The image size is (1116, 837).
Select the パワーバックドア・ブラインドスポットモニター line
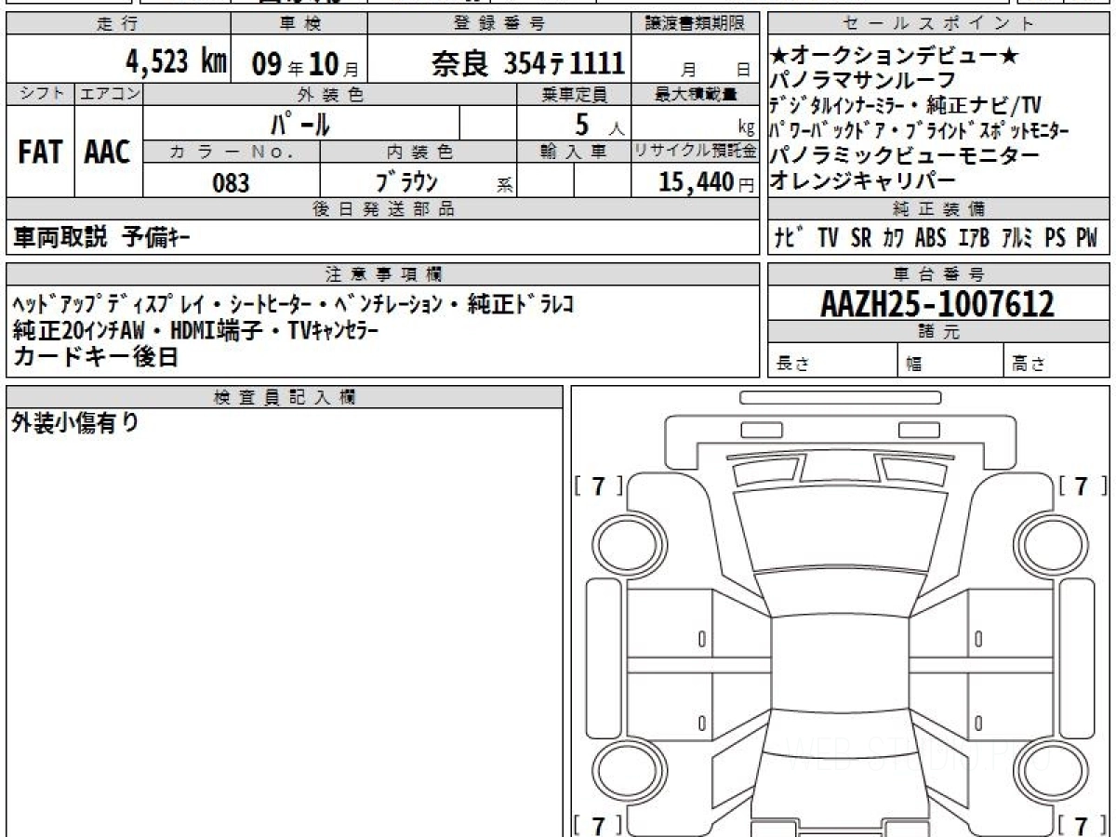(x=921, y=131)
